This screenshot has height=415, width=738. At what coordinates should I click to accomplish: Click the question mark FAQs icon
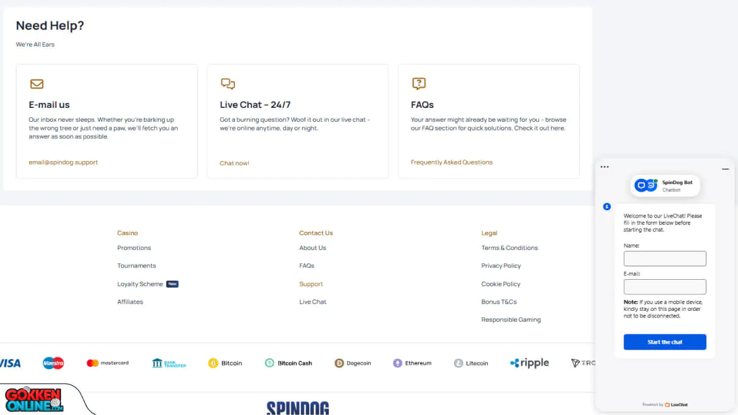(418, 83)
